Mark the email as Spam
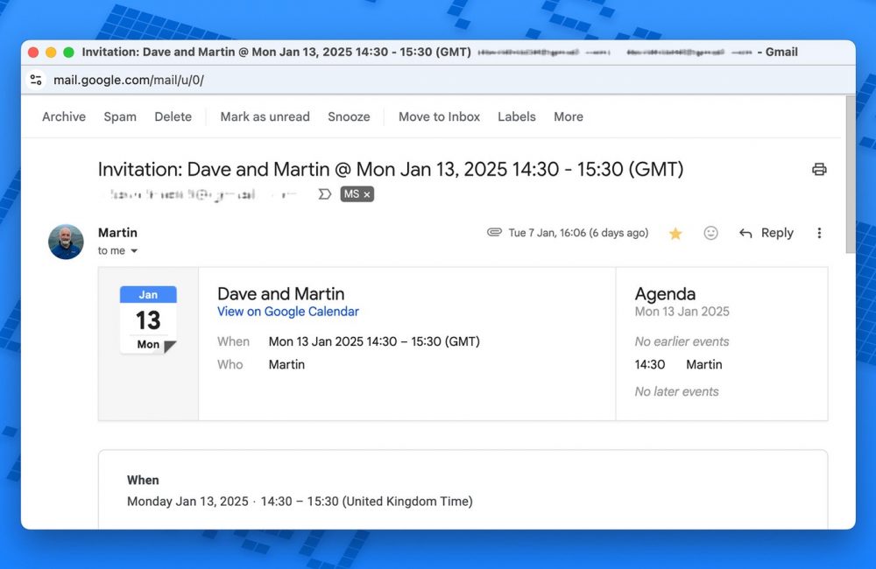Image resolution: width=876 pixels, height=569 pixels. pos(120,116)
